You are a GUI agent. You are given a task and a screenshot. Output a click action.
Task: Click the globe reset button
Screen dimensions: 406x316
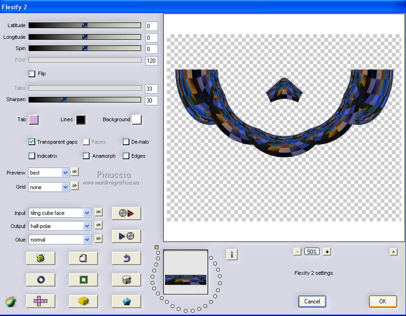(x=41, y=258)
